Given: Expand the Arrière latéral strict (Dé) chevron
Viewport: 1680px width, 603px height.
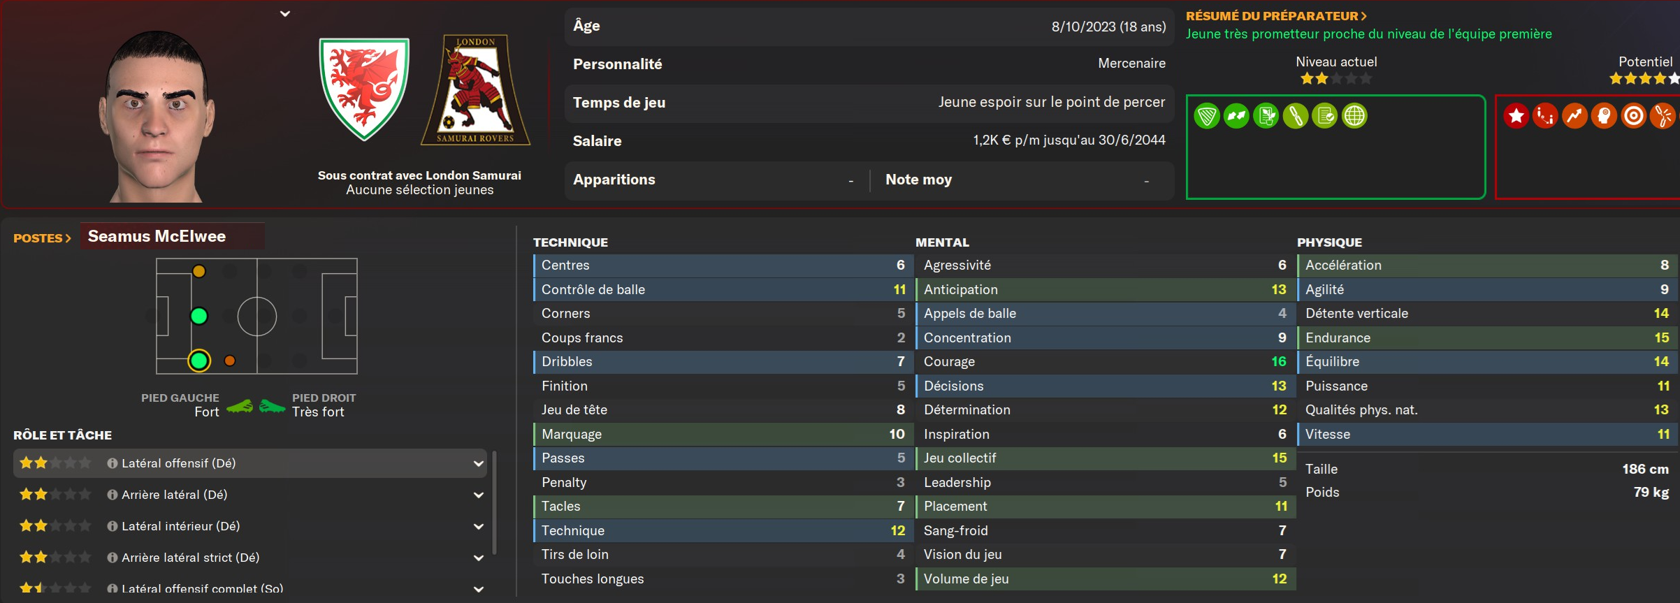Looking at the screenshot, I should (479, 558).
